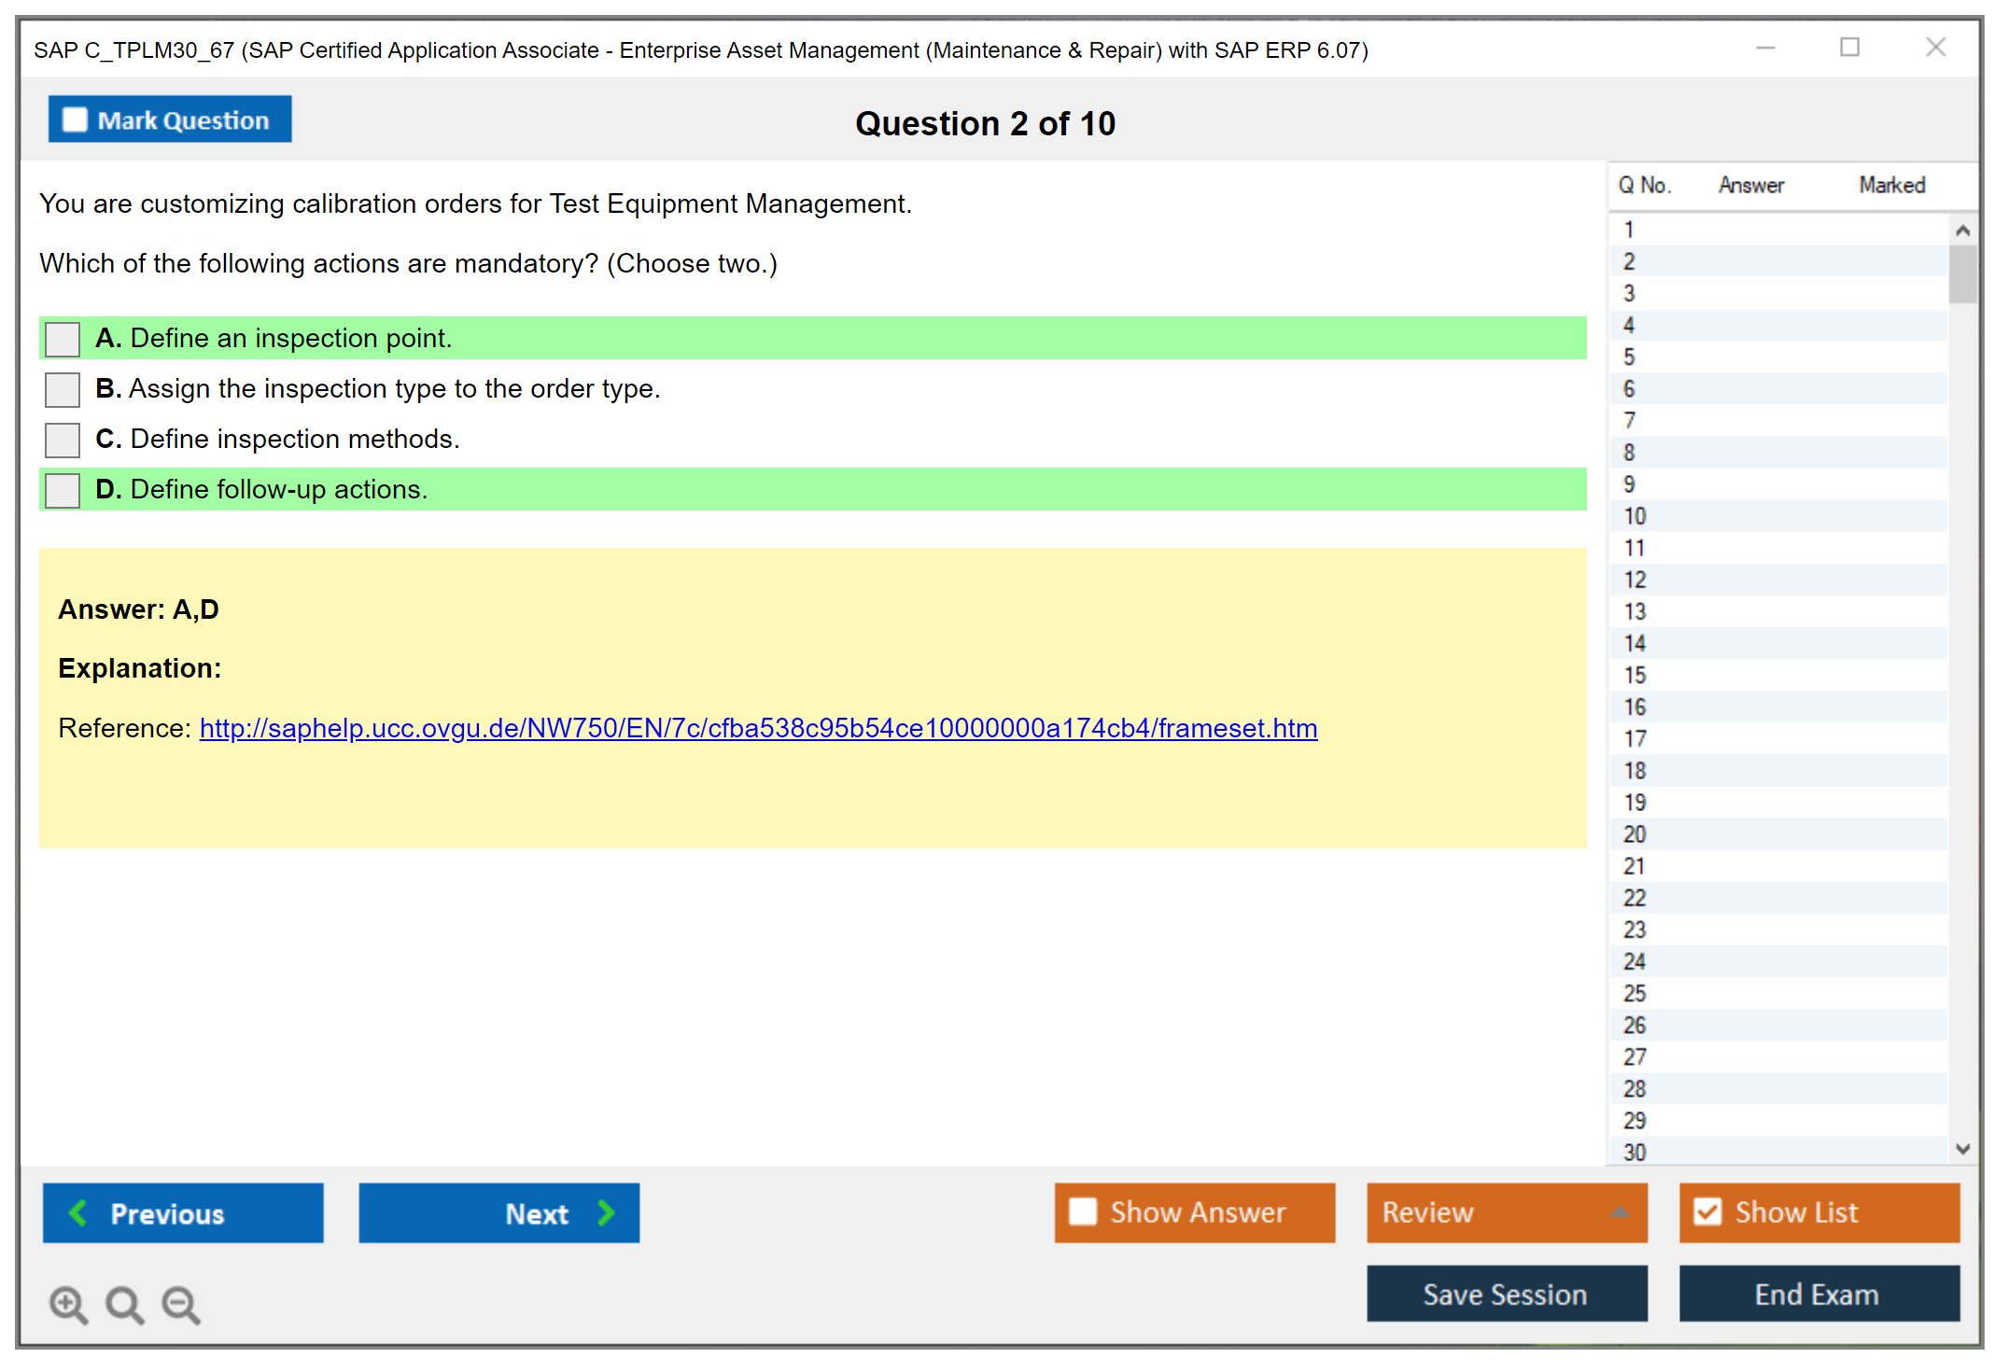The height and width of the screenshot is (1372, 2007).
Task: Click the Previous left chevron icon
Action: [x=78, y=1212]
